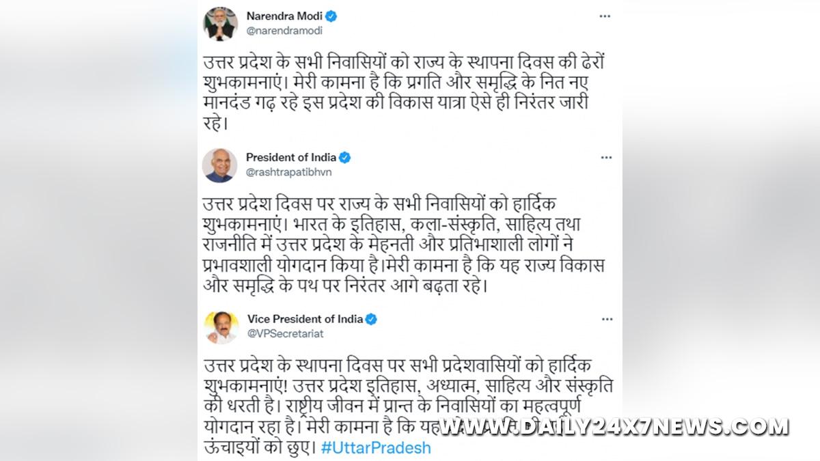
Task: Click President of India's verified badge
Action: (345, 158)
